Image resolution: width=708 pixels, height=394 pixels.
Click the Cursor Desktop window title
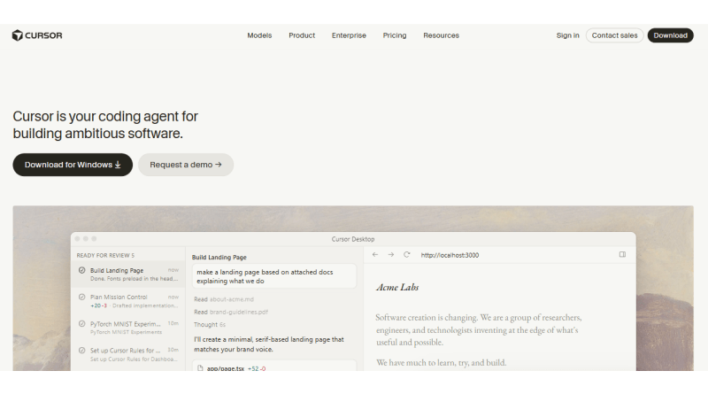tap(352, 239)
